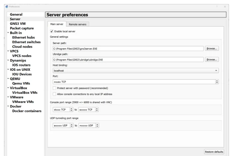Image resolution: width=233 pixels, height=156 pixels.
Task: Collapse the VMware tree group
Action: coord(8,97)
